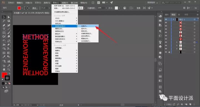
Task: Hide the D letter layer eye
Action: [166, 23]
